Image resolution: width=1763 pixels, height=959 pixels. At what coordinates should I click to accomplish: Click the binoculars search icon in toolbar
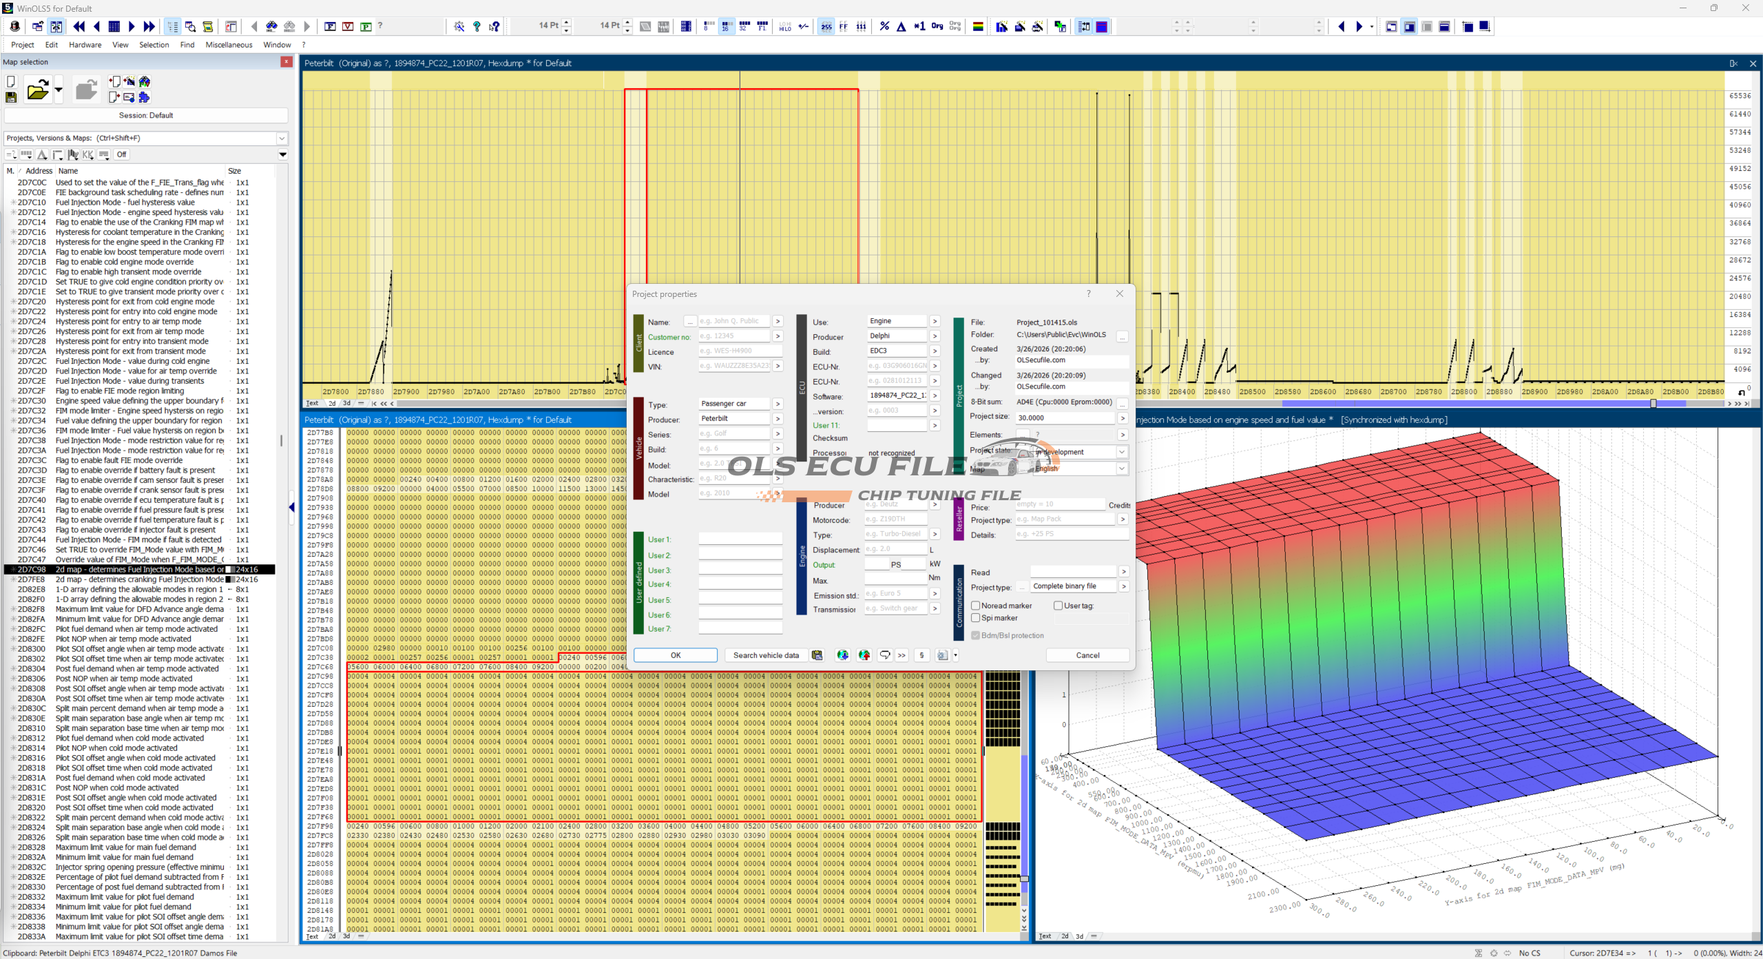271,26
